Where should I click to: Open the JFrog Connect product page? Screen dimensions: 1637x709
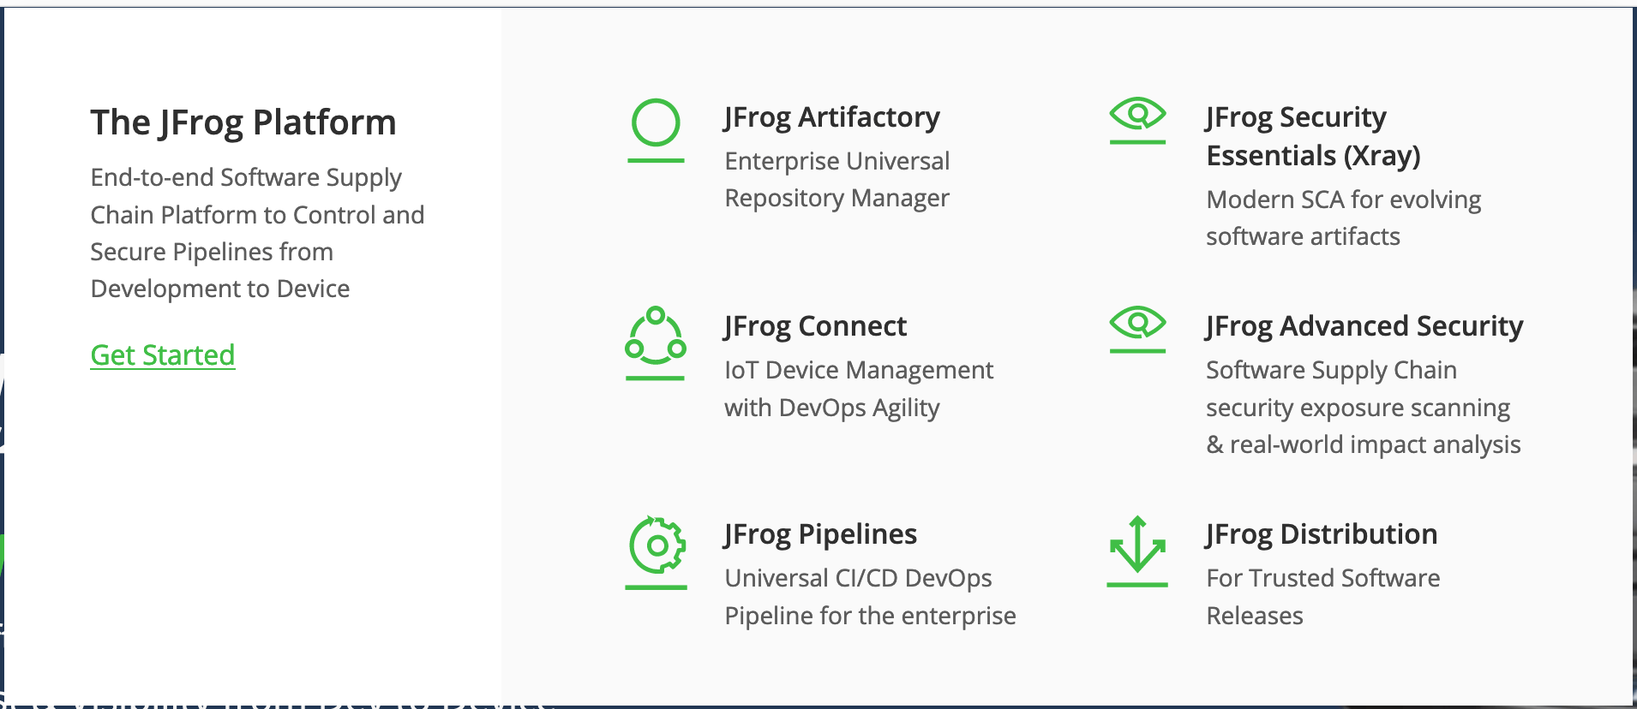point(815,325)
